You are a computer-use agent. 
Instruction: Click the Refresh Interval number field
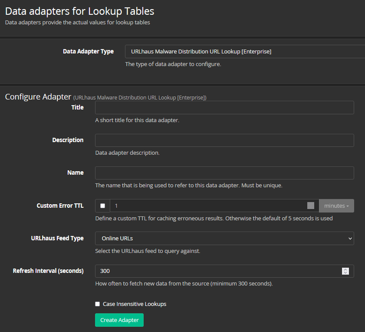[217, 271]
